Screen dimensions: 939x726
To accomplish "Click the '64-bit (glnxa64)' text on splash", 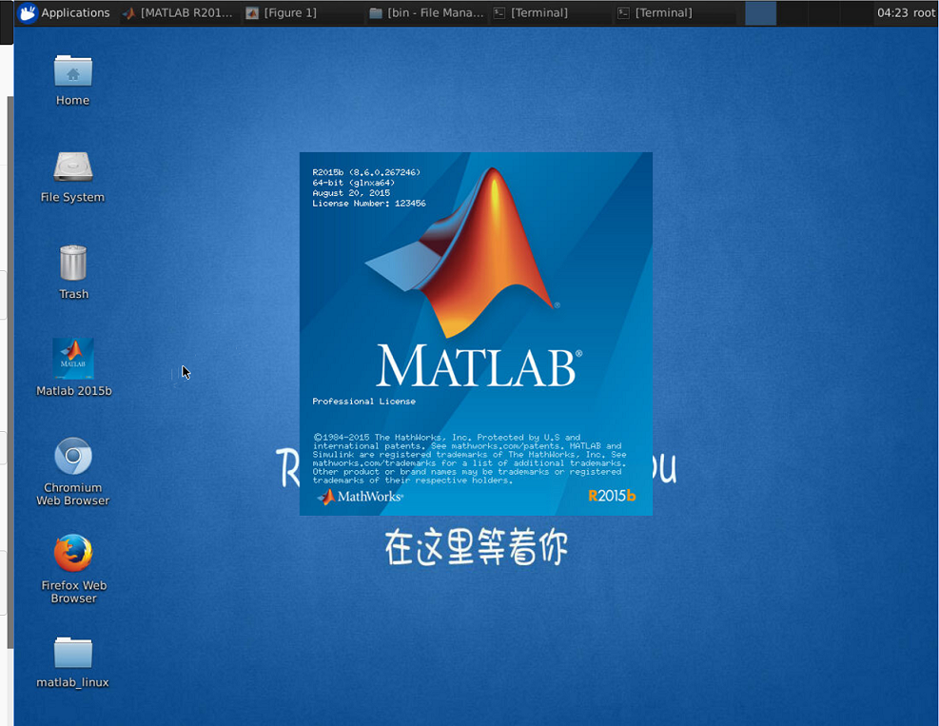I will pyautogui.click(x=353, y=183).
